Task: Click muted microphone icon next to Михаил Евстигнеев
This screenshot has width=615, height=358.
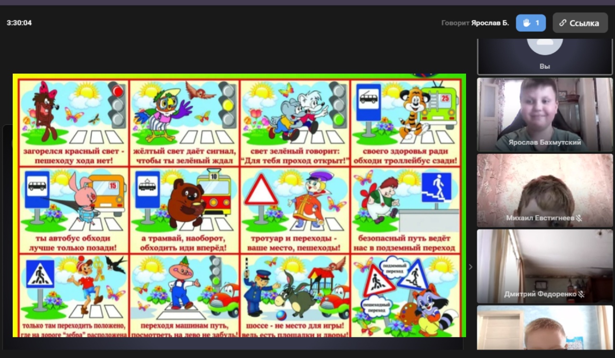Action: point(579,218)
